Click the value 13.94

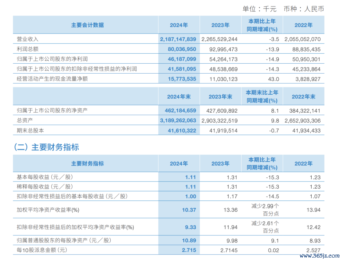point(313,210)
